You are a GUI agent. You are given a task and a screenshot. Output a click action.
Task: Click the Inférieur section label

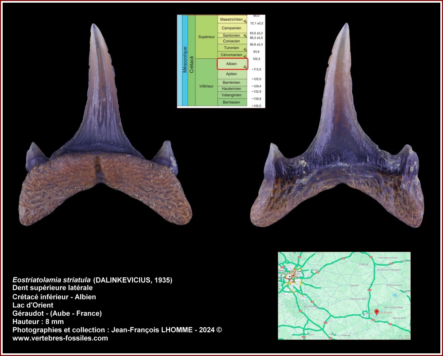pyautogui.click(x=206, y=86)
